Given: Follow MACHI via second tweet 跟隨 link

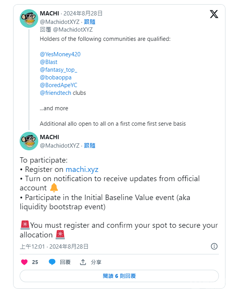Looking at the screenshot, I should coord(90,145).
